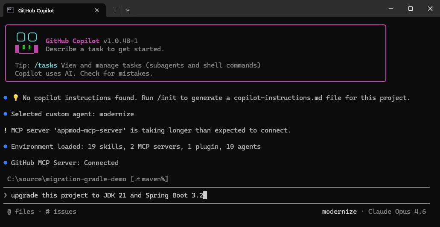Click the blue bullet beside GitHub MCP Server
The height and width of the screenshot is (227, 440).
(5, 163)
